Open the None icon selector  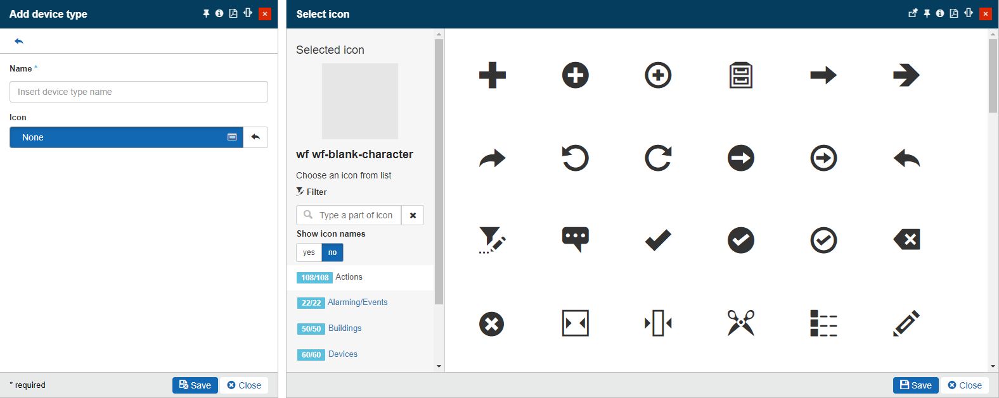(126, 137)
